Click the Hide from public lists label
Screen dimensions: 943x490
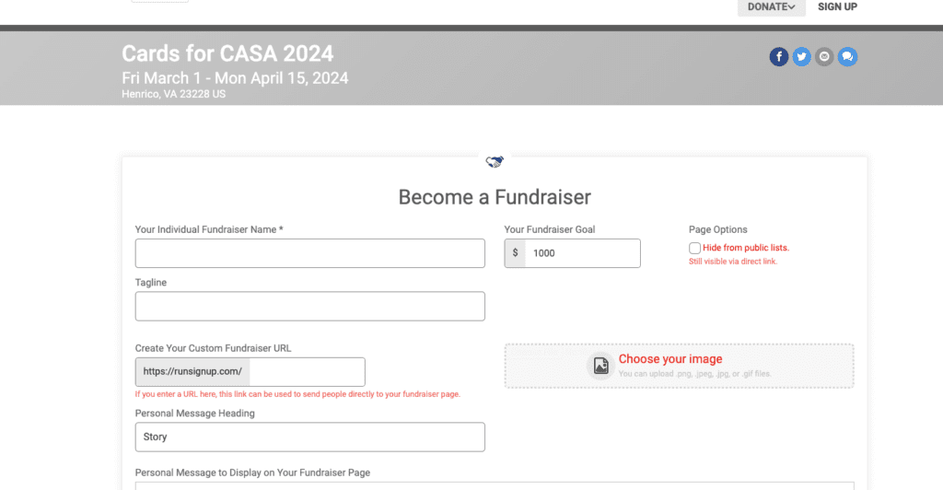pos(746,248)
